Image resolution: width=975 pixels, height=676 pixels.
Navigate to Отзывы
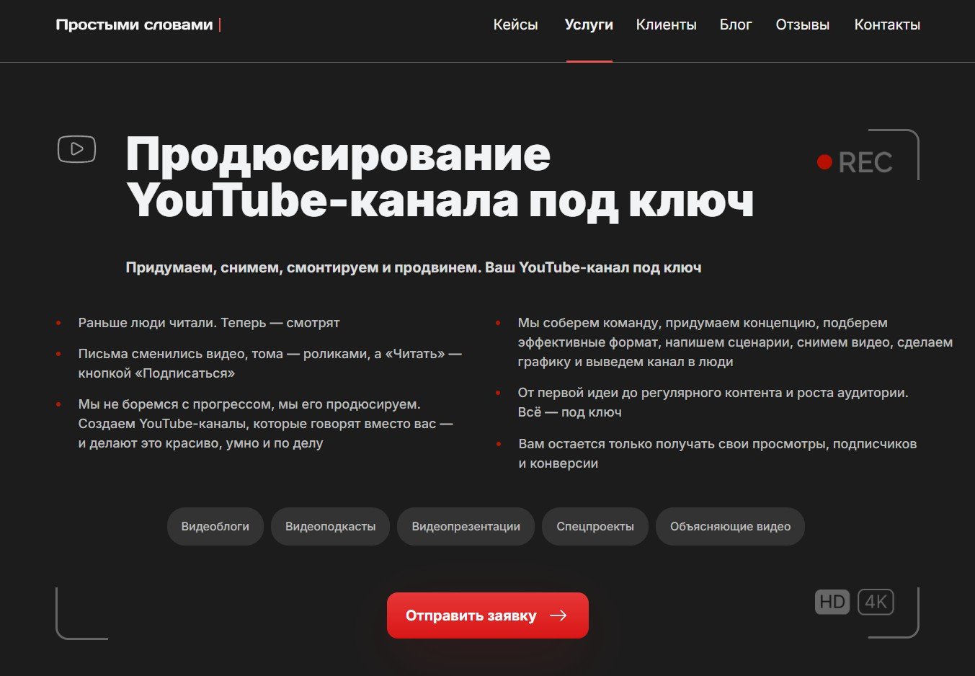pos(802,25)
